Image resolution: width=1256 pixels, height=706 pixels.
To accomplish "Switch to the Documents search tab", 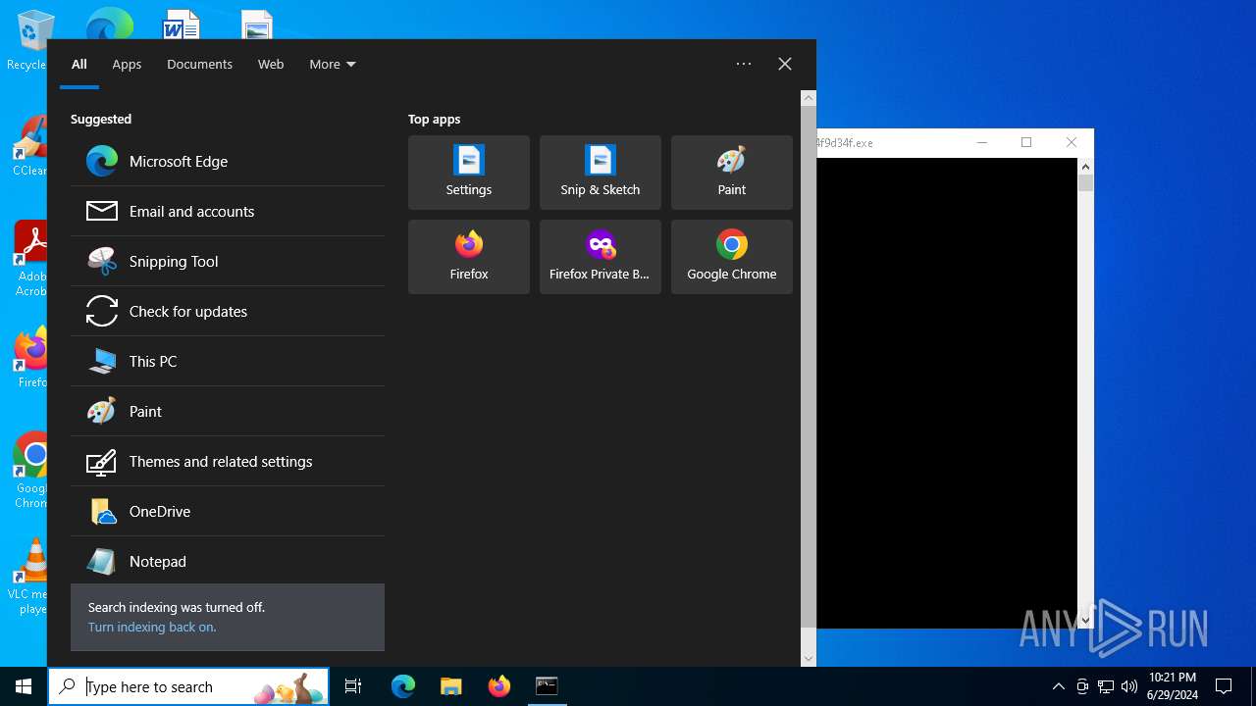I will pyautogui.click(x=199, y=64).
